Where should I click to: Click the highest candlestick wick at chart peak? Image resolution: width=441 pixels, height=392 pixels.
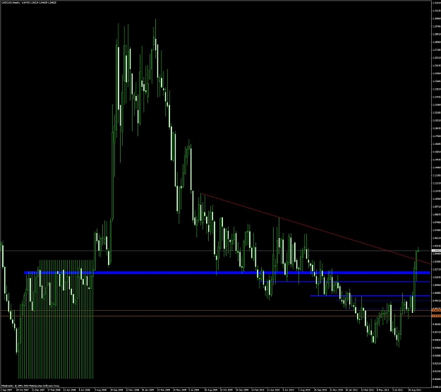pos(155,28)
